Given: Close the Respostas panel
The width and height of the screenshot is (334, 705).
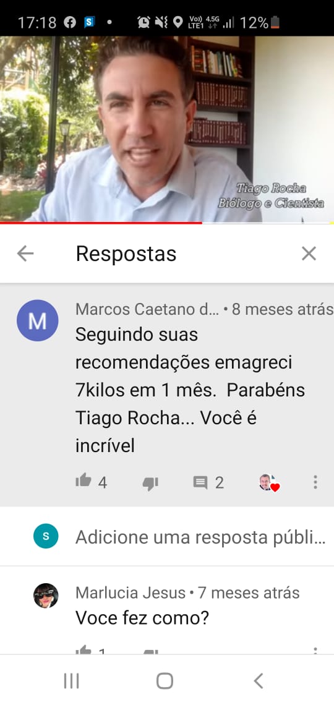Looking at the screenshot, I should (309, 254).
